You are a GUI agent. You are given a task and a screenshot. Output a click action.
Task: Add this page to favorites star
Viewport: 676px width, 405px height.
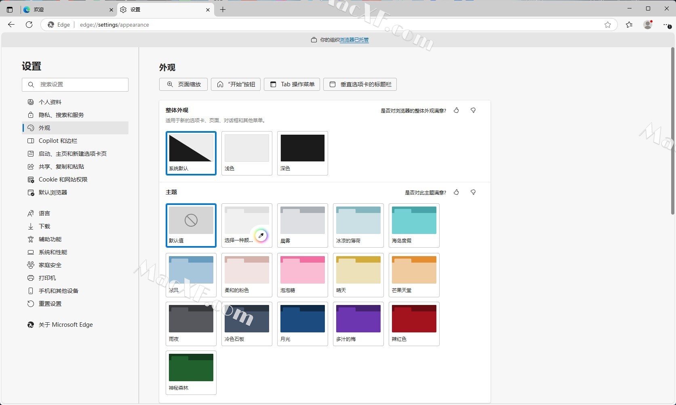[608, 25]
